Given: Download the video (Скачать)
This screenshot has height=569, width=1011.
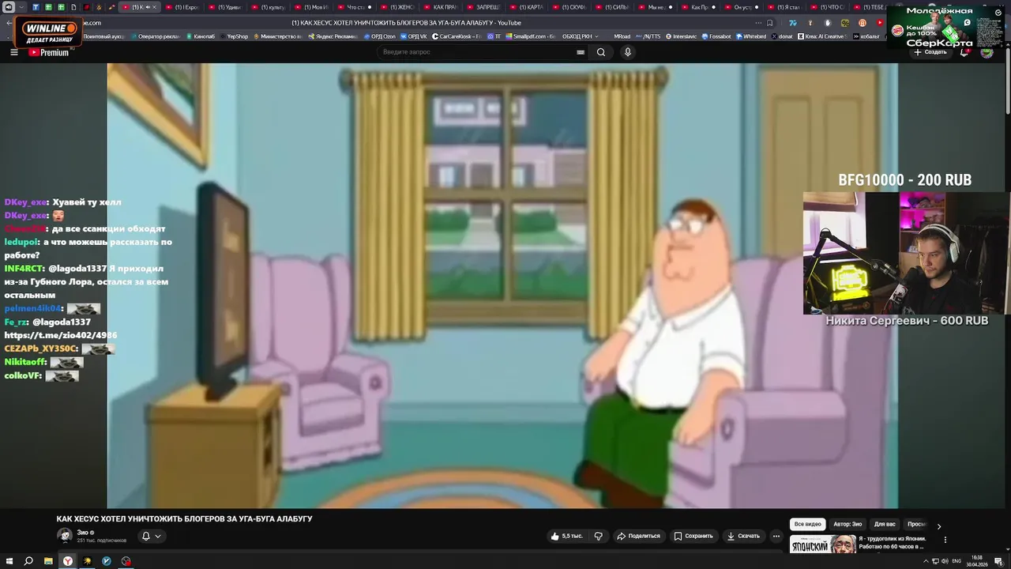Looking at the screenshot, I should [743, 536].
